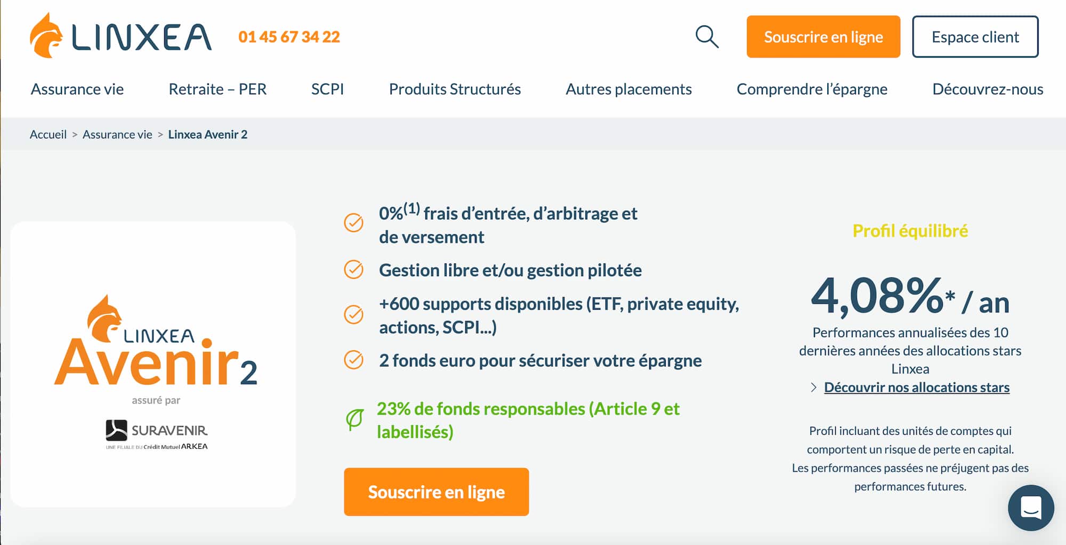Open the Espace client button
Viewport: 1066px width, 545px height.
975,37
